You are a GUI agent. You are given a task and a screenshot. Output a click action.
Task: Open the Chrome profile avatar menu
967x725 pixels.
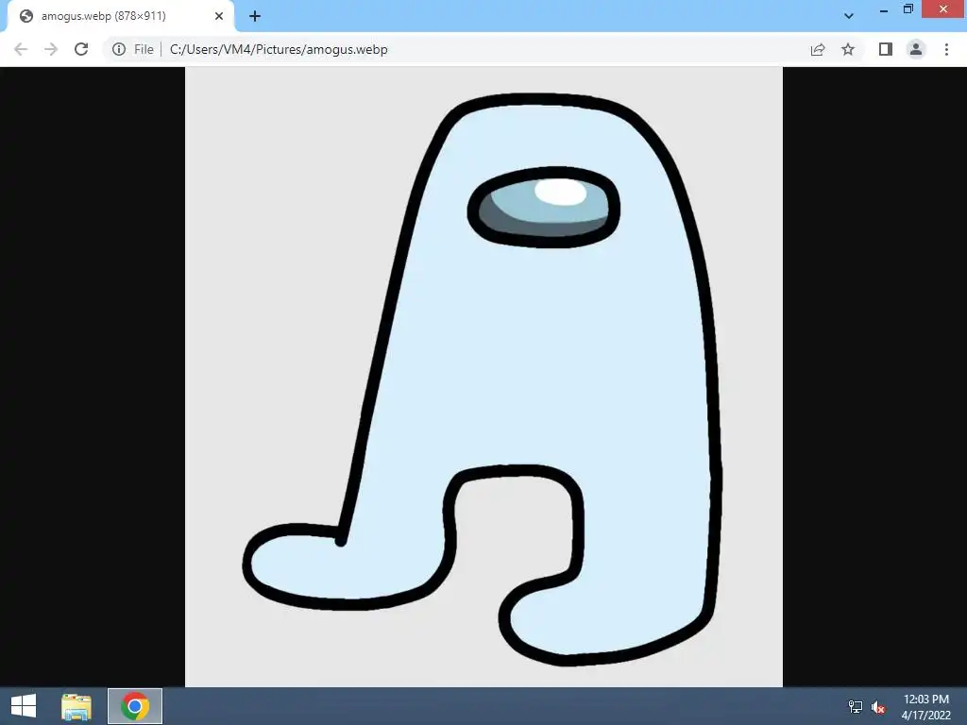pyautogui.click(x=916, y=49)
